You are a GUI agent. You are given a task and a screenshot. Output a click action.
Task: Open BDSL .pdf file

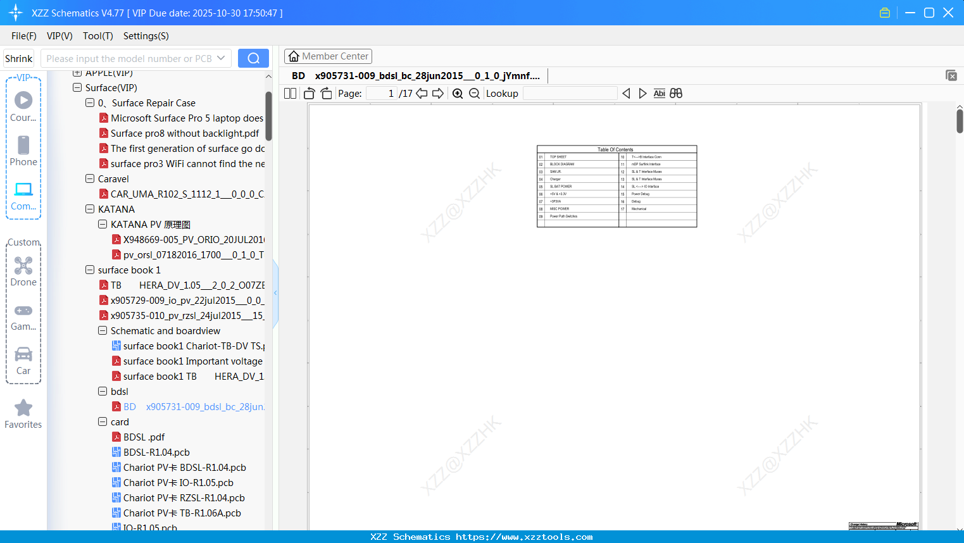click(x=139, y=437)
